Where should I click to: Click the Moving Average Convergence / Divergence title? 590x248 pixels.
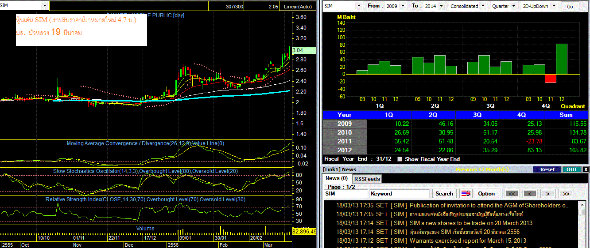pyautogui.click(x=145, y=143)
